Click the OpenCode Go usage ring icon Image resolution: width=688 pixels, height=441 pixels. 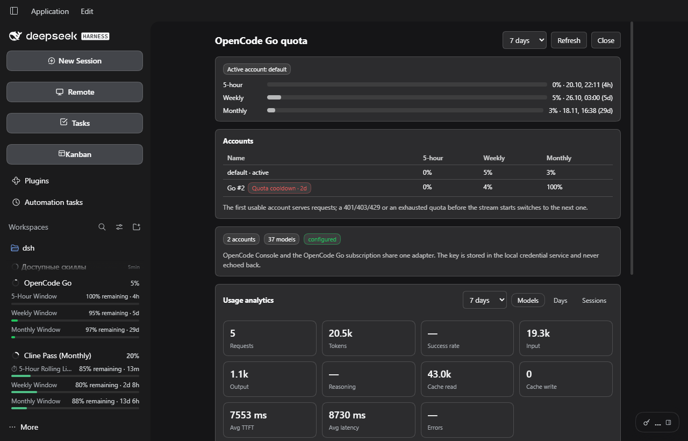16,283
